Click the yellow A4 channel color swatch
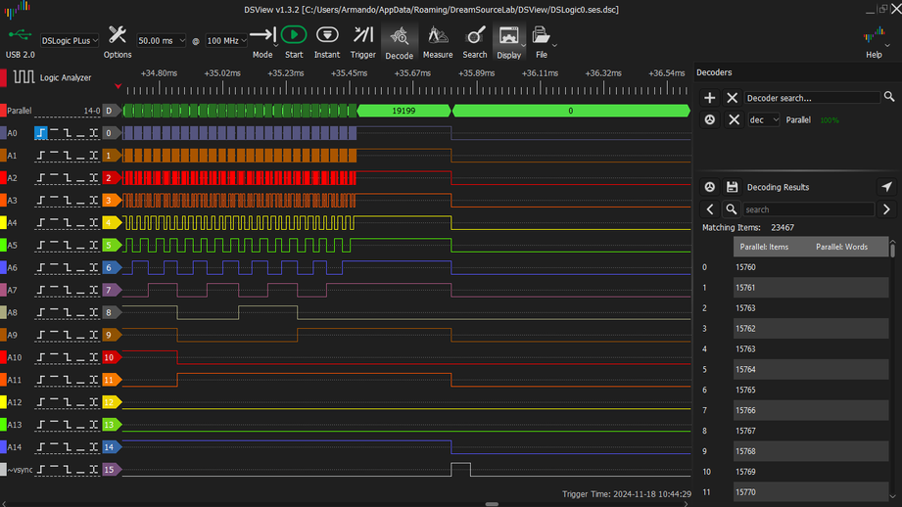This screenshot has width=902, height=507. pos(3,223)
